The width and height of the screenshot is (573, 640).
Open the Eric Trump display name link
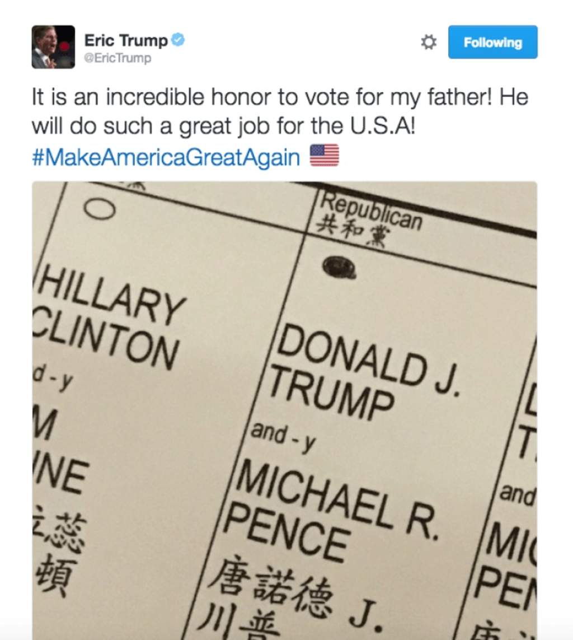tap(126, 41)
